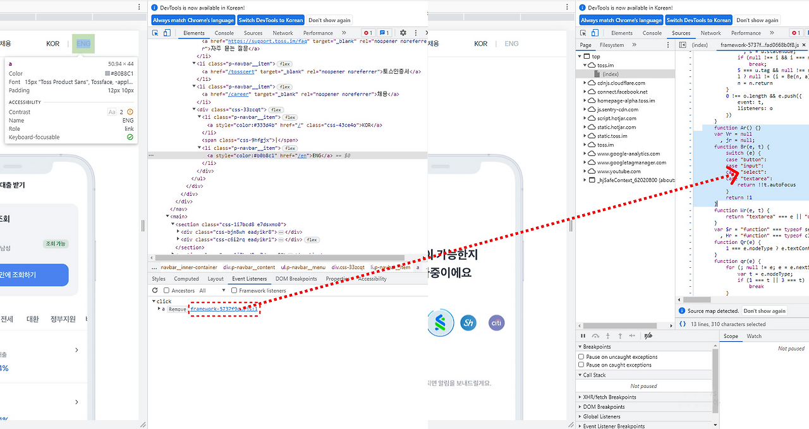Click the deactivate breakpoints icon
This screenshot has height=429, width=809.
[647, 336]
